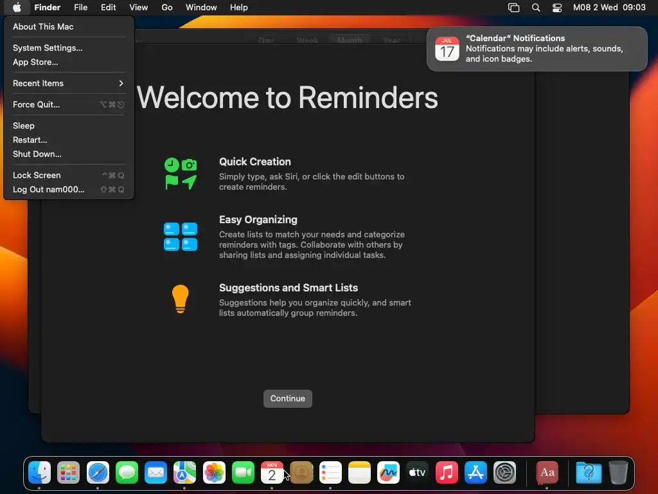Open the Help menu
Image resolution: width=658 pixels, height=494 pixels.
tap(239, 7)
